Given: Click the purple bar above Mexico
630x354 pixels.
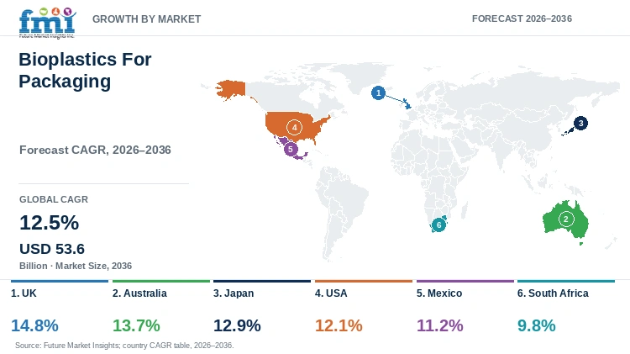Looking at the screenshot, I should pyautogui.click(x=465, y=281).
